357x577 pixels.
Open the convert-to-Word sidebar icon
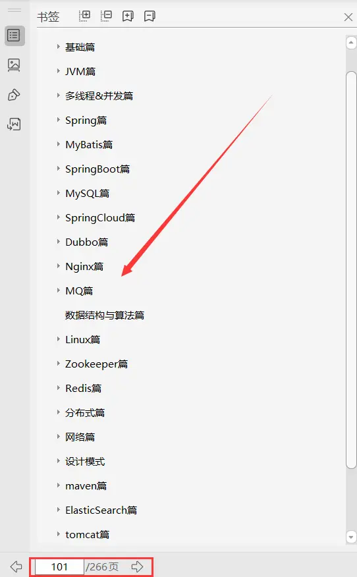(x=14, y=124)
